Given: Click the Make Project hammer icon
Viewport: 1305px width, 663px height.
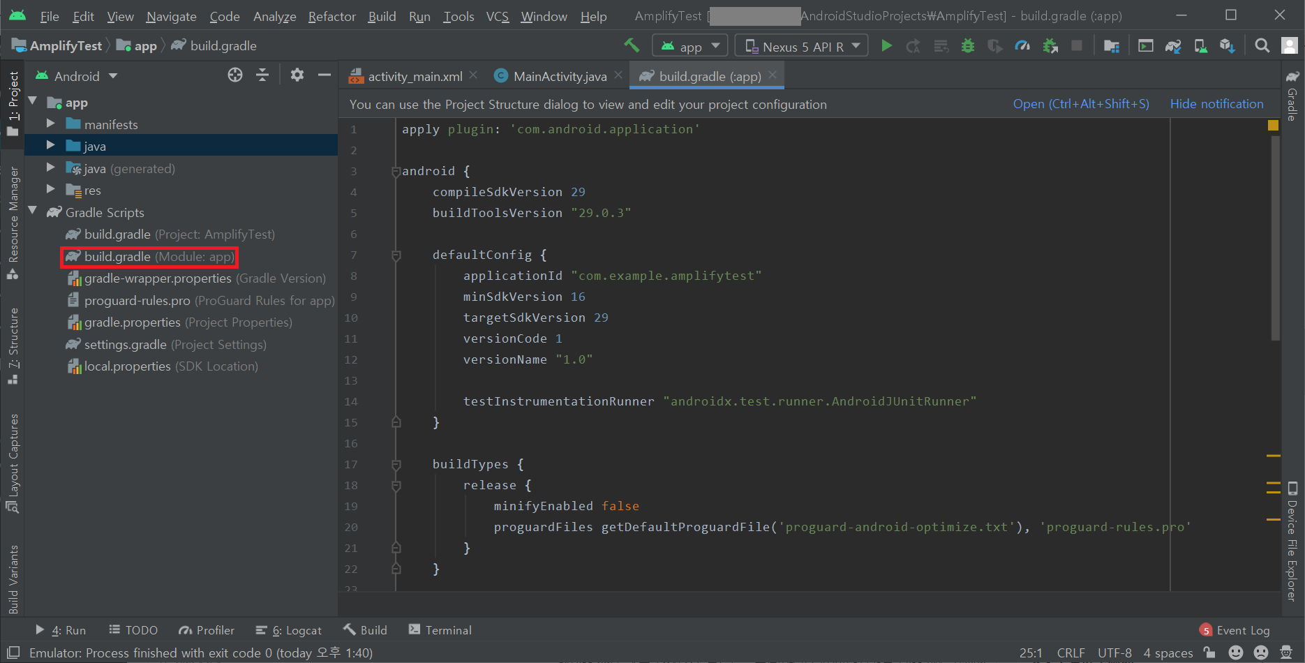Looking at the screenshot, I should pos(632,45).
